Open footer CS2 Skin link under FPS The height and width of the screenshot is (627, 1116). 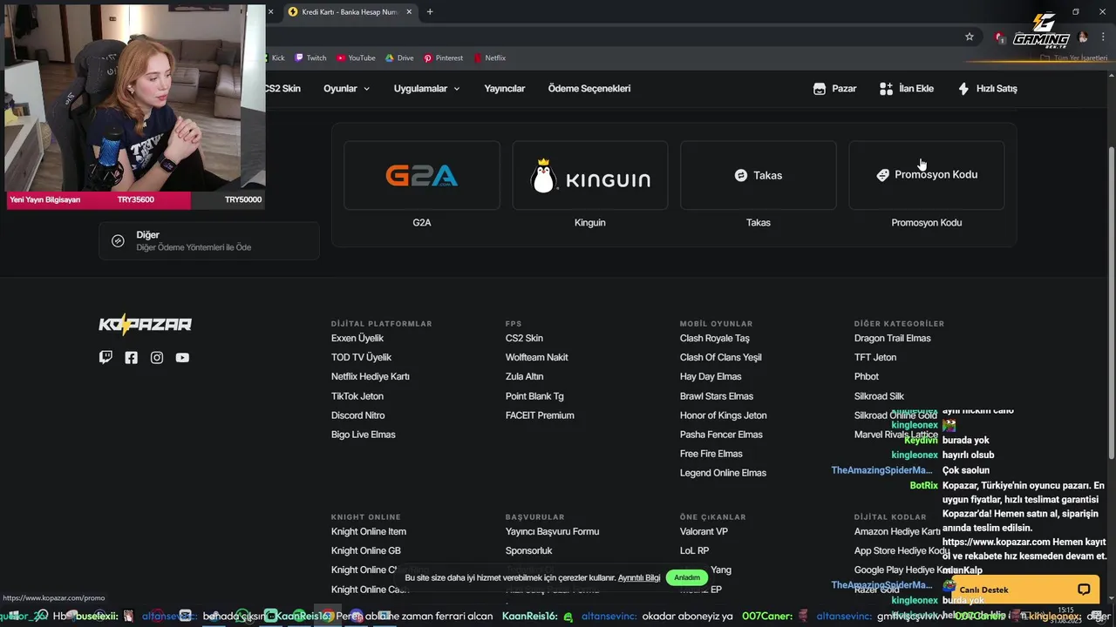tap(524, 338)
